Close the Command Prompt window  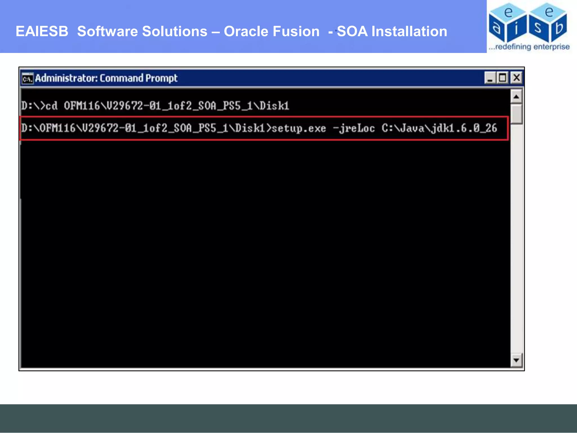click(x=516, y=78)
